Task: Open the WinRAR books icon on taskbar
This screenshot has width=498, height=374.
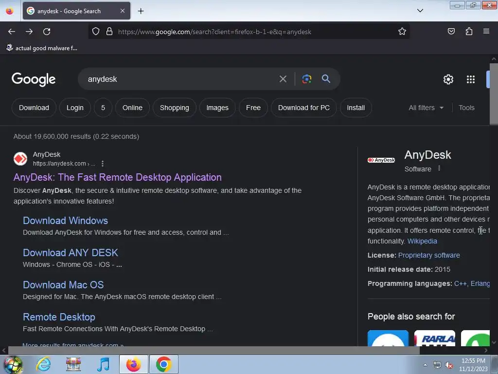Action: point(73,364)
